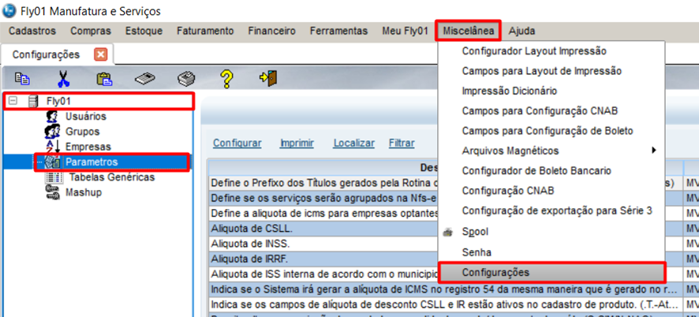The image size is (699, 317).
Task: Click the Copy icon in the toolbar
Action: point(22,79)
